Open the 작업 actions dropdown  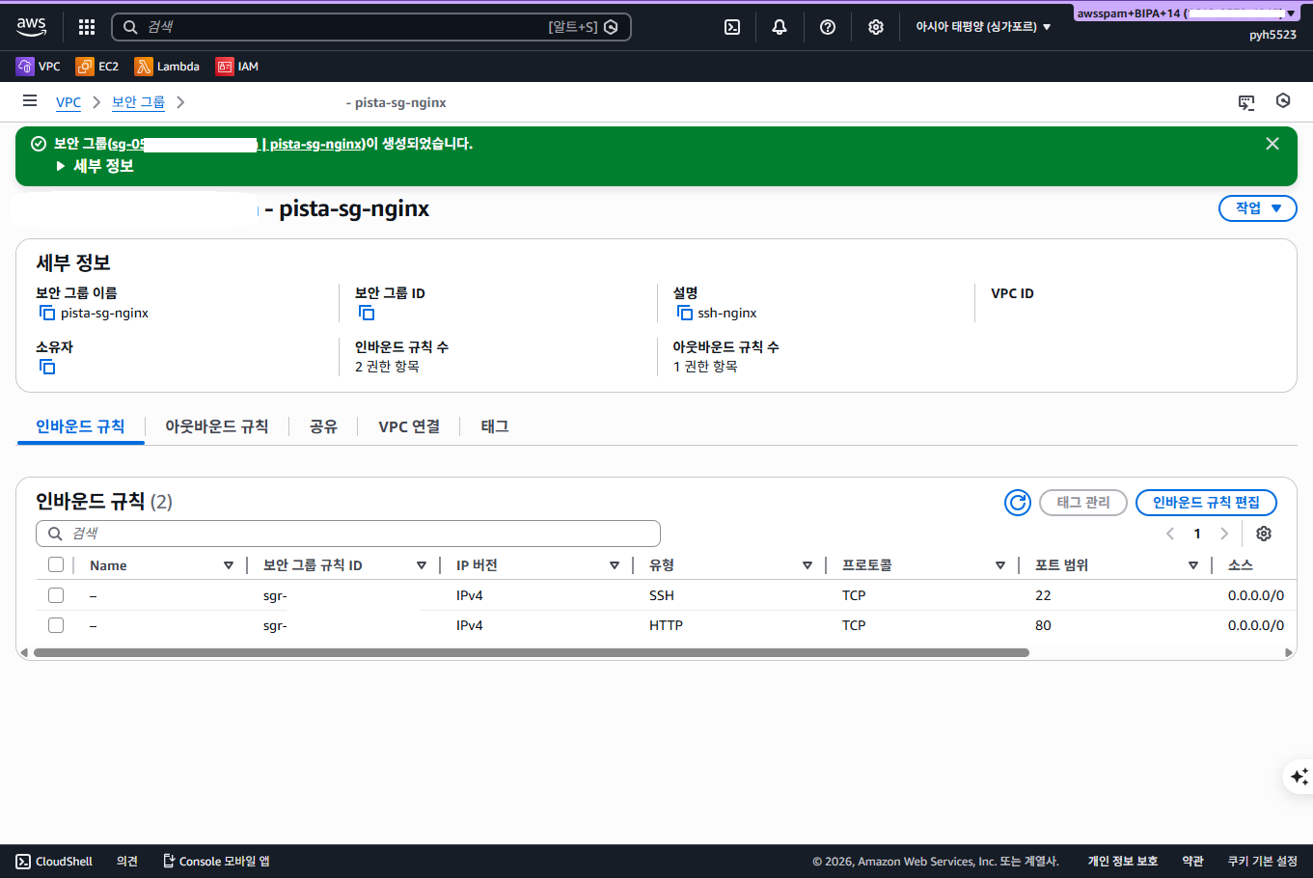pos(1258,208)
